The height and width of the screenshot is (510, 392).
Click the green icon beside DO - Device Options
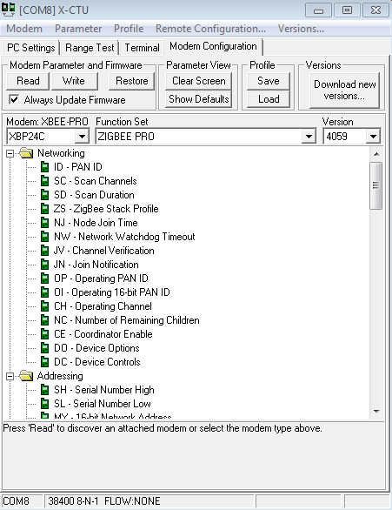pos(44,348)
